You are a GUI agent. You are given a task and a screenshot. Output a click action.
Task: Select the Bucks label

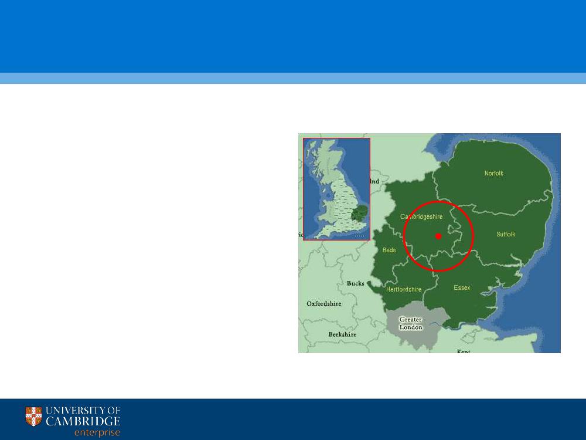[x=355, y=283]
